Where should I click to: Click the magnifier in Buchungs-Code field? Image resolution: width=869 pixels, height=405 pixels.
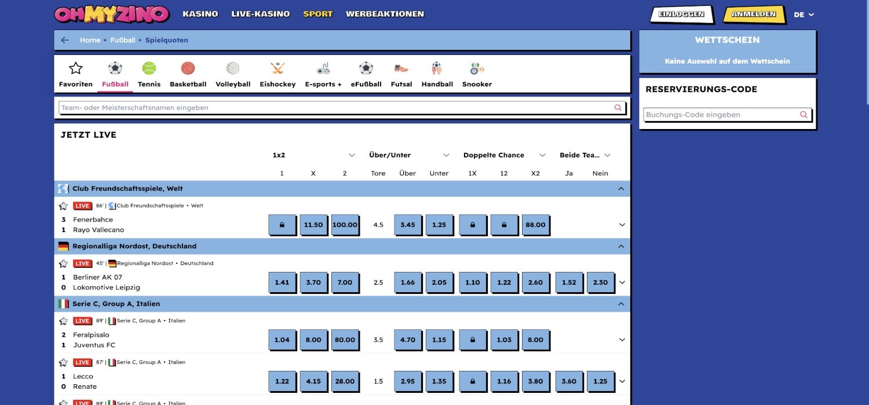[x=804, y=115]
